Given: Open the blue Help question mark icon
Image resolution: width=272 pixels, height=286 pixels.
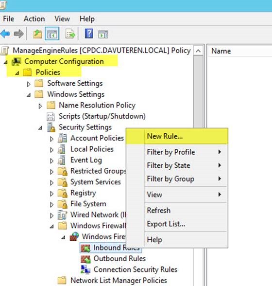Looking at the screenshot, I should point(89,34).
